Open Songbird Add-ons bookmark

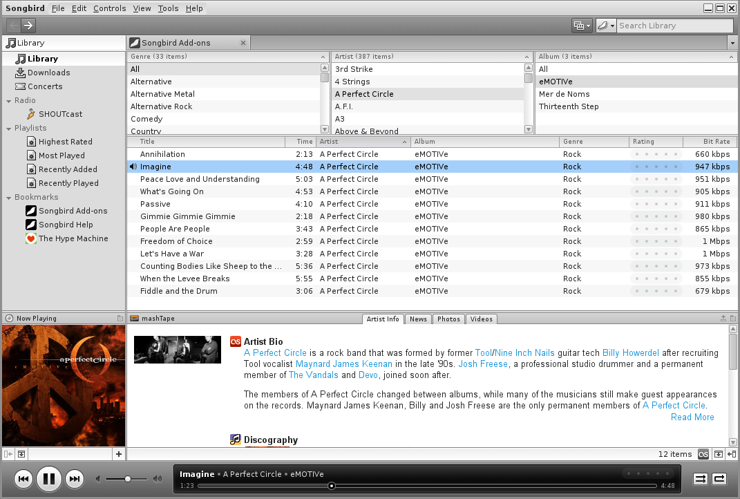tap(66, 211)
